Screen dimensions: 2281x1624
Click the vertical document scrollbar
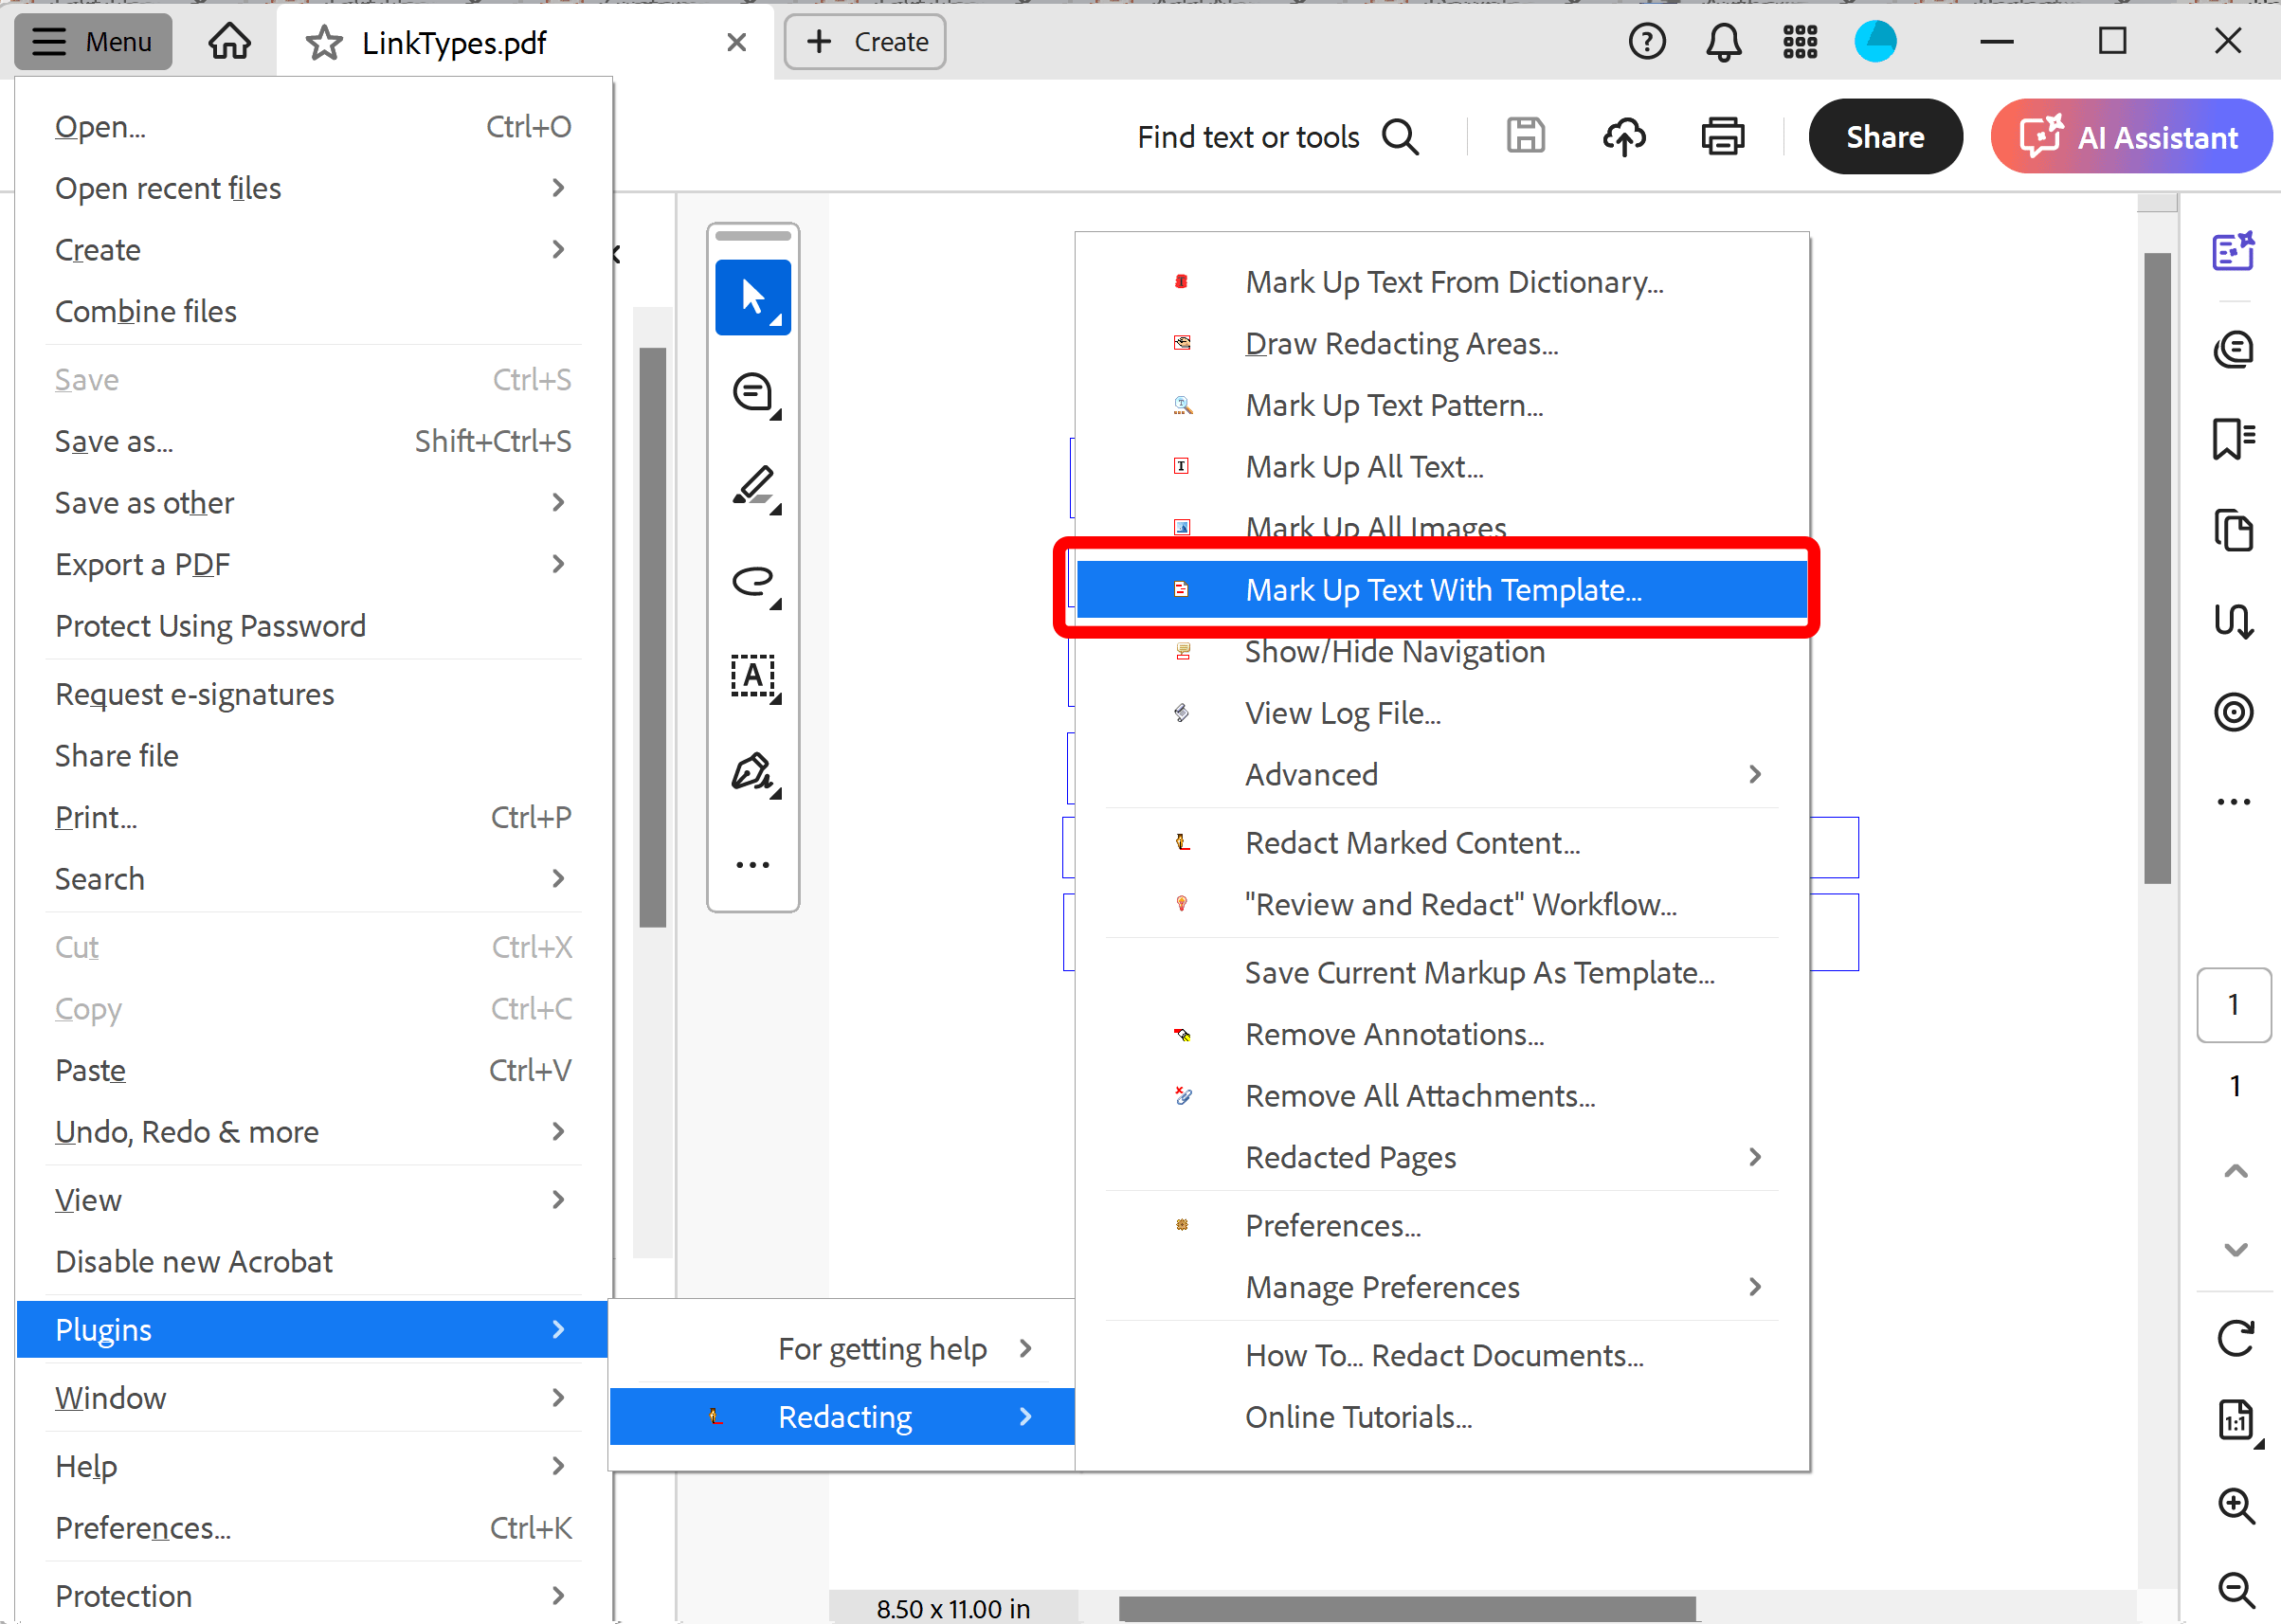click(2157, 568)
